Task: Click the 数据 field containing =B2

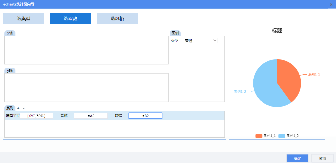Action: [x=145, y=116]
